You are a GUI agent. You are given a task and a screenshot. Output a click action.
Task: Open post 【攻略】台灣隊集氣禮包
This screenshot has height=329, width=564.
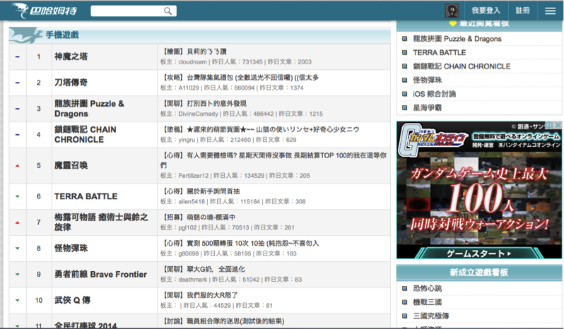pyautogui.click(x=240, y=77)
